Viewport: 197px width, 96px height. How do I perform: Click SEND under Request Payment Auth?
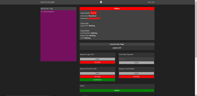pyautogui.click(x=97, y=73)
